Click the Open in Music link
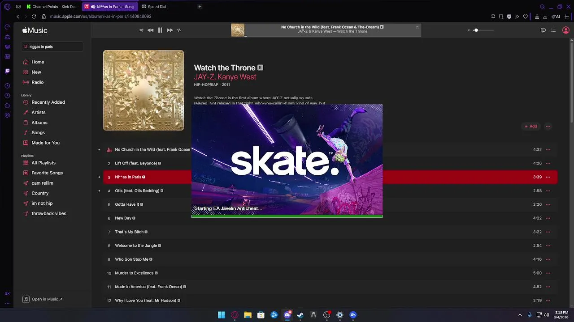This screenshot has width=574, height=322. [x=43, y=299]
